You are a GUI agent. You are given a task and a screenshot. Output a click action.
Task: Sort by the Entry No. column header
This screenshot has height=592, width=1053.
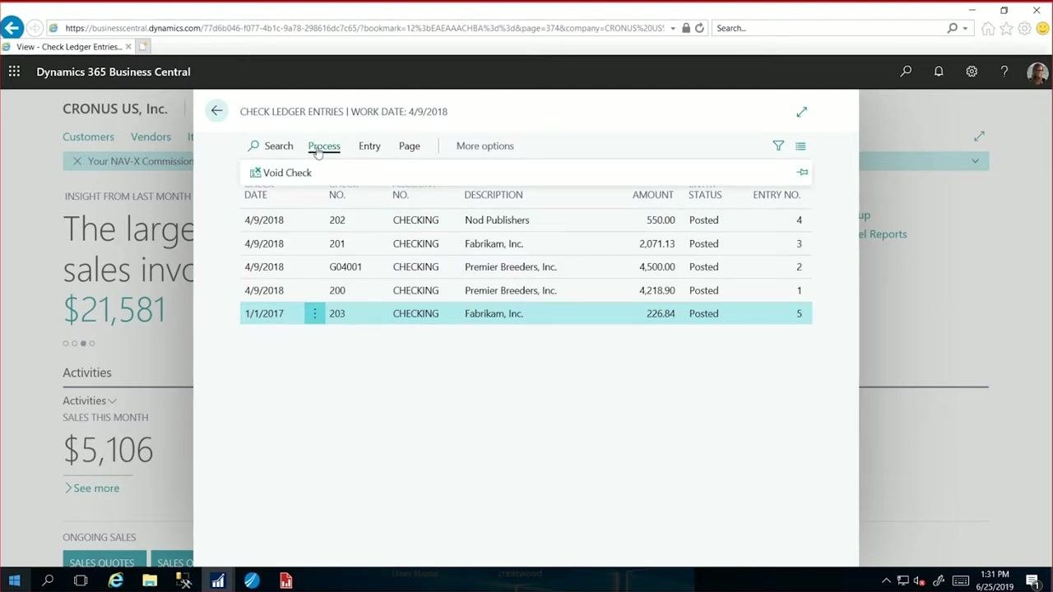(777, 195)
